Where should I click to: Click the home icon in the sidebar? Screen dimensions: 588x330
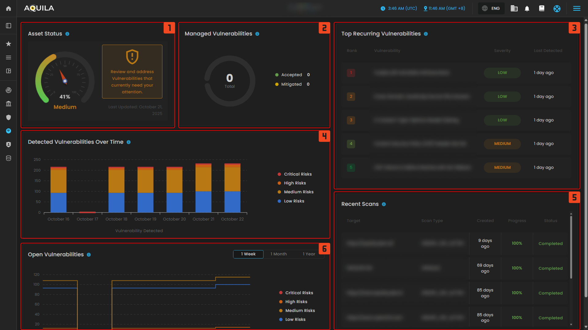(9, 8)
